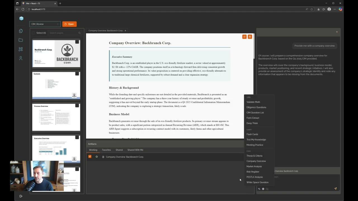Viewport: 358px width, 201px height.
Task: Click the pop-out icon on the document viewer
Action: pos(244,37)
